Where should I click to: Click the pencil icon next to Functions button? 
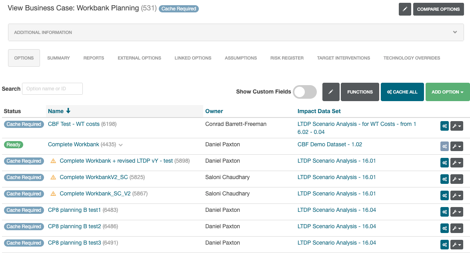(331, 92)
